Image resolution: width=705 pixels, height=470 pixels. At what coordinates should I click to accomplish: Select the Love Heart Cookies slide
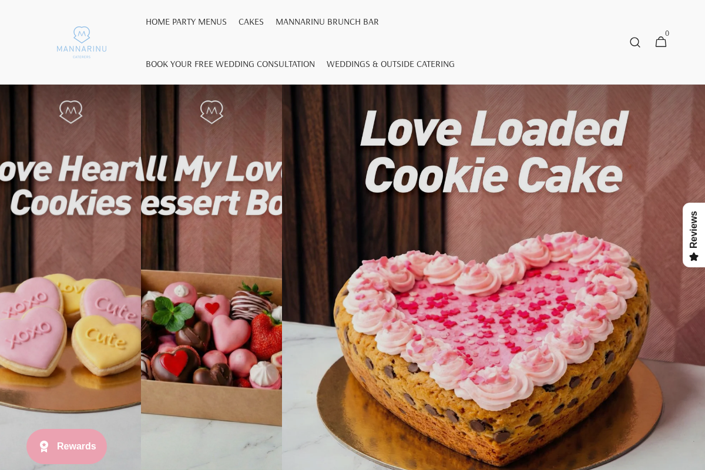(70, 277)
